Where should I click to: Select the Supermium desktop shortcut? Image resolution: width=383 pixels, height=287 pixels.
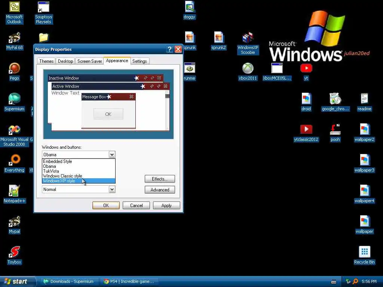click(14, 102)
